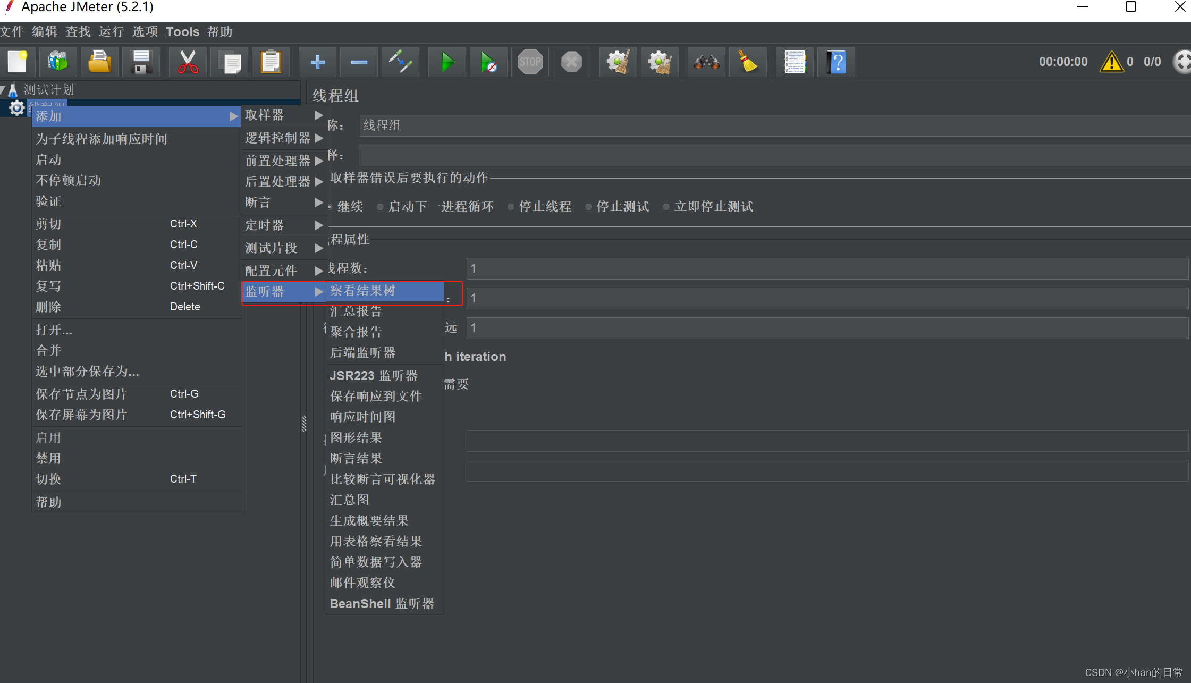Image resolution: width=1191 pixels, height=683 pixels.
Task: Open the Tools menu in menu bar
Action: point(182,32)
